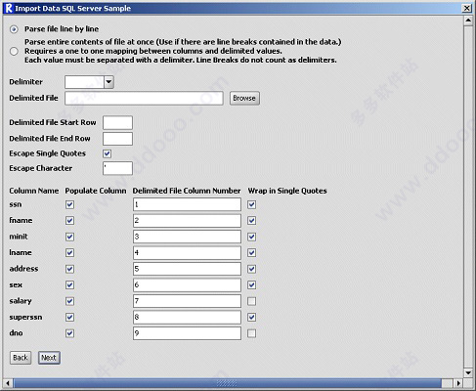Image resolution: width=476 pixels, height=391 pixels.
Task: Click column number field for fname
Action: point(187,221)
